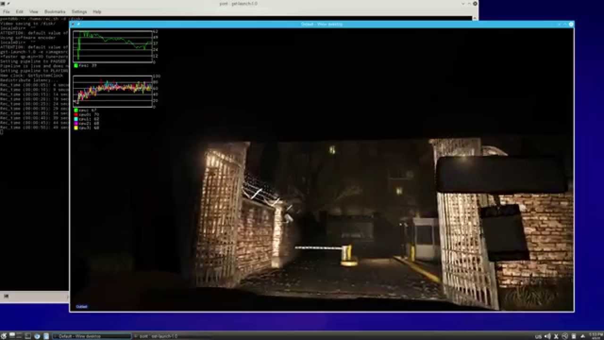604x340 pixels.
Task: Click the Outlast window title bar text
Action: point(322,24)
